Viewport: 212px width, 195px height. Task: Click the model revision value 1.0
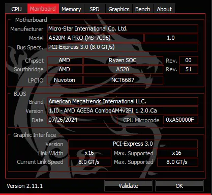pos(171,38)
